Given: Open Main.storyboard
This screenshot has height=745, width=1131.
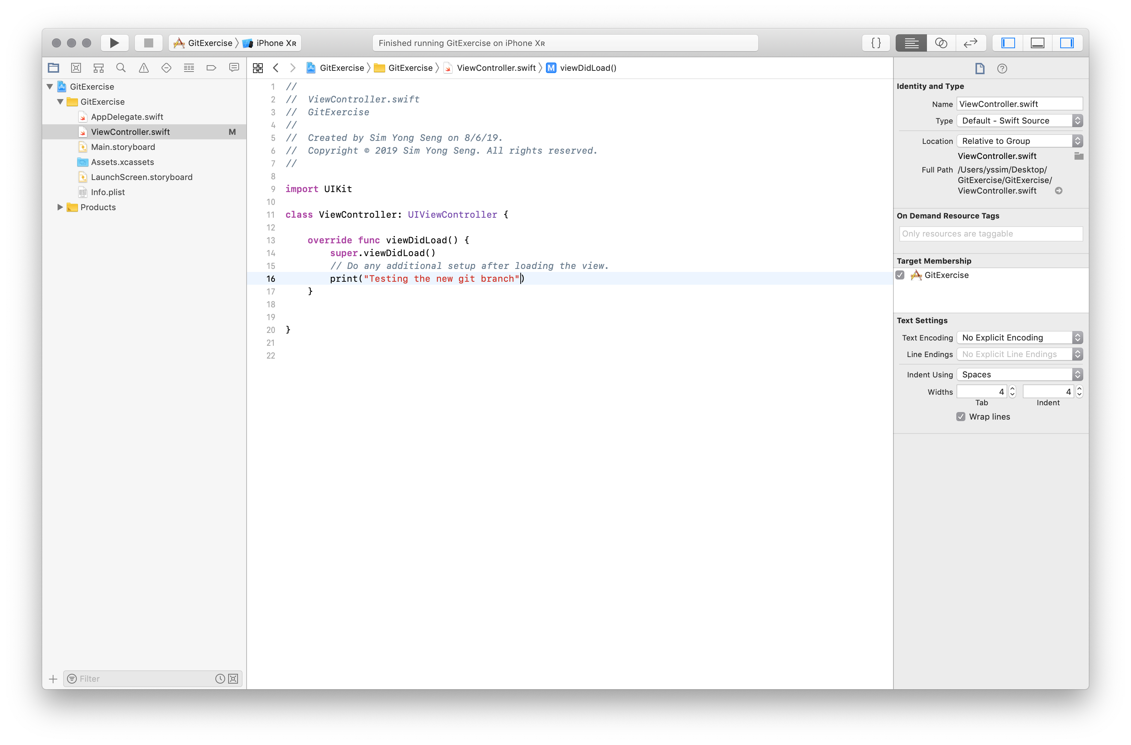Looking at the screenshot, I should pyautogui.click(x=123, y=147).
